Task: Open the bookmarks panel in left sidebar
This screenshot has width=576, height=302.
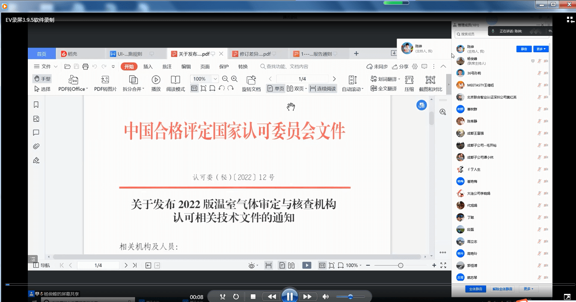Action: pyautogui.click(x=36, y=104)
